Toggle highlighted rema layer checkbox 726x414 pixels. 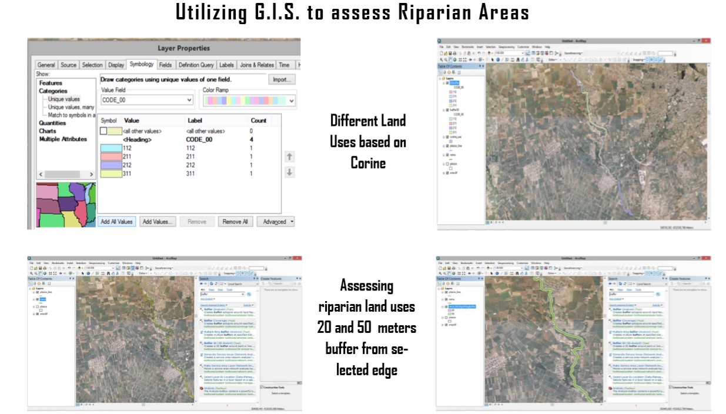(x=38, y=299)
